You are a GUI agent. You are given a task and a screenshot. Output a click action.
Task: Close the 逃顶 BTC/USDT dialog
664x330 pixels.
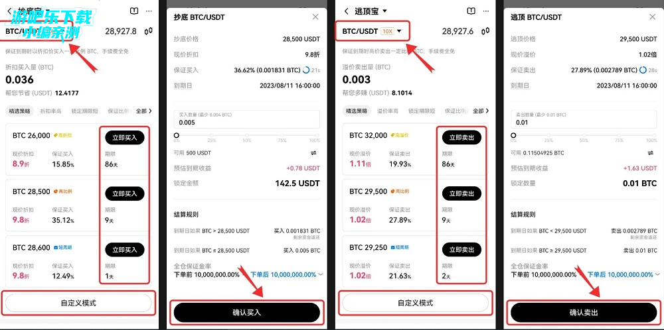(653, 17)
